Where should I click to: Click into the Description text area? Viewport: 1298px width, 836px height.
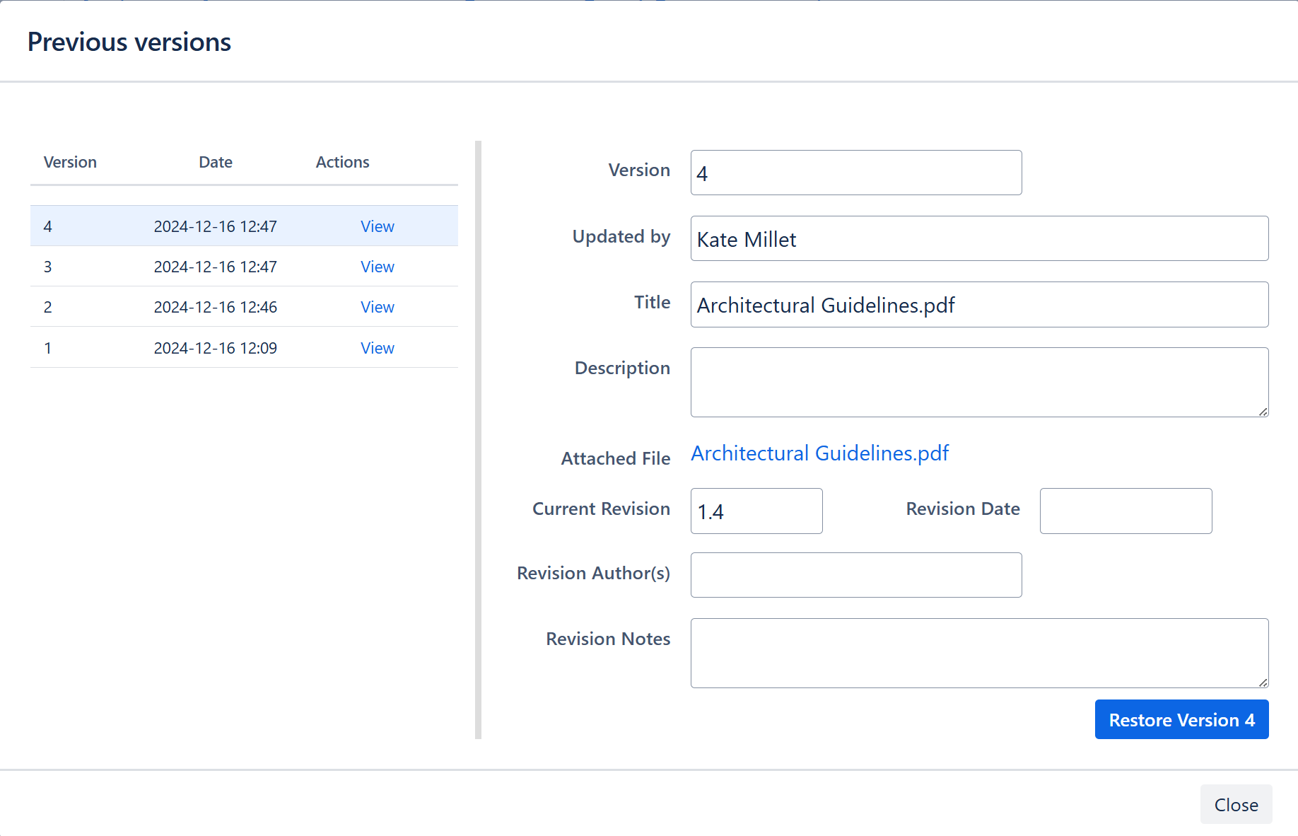point(978,382)
